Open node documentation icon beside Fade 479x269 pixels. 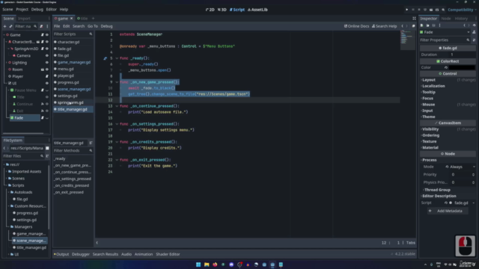474,32
